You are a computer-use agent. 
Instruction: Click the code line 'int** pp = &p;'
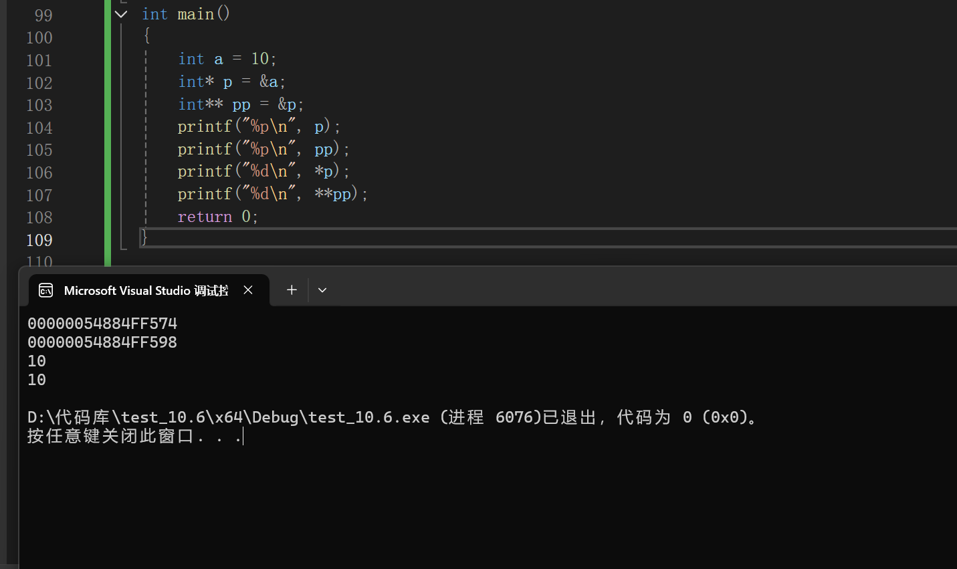(241, 104)
